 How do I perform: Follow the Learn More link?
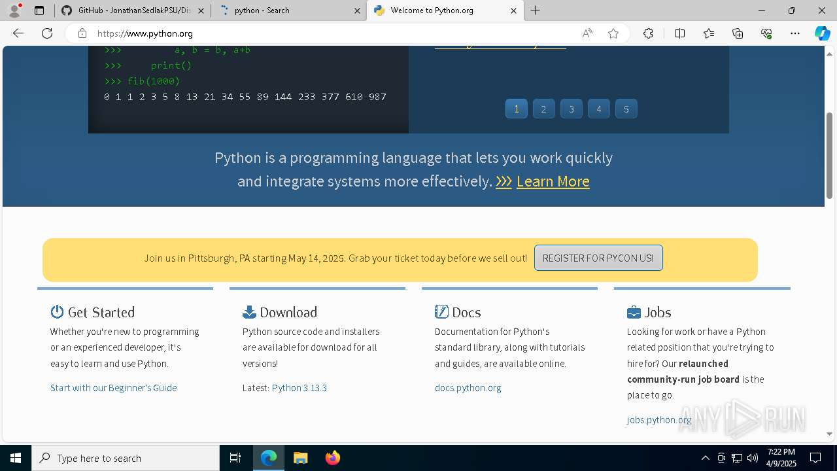[x=553, y=181]
